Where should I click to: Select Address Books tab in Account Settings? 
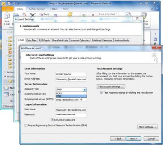pos(122,40)
